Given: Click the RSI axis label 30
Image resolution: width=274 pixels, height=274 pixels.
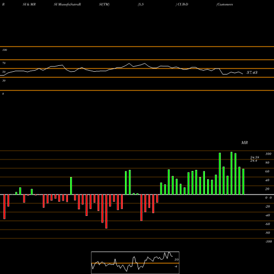Looking at the screenshot, I should point(4,81).
